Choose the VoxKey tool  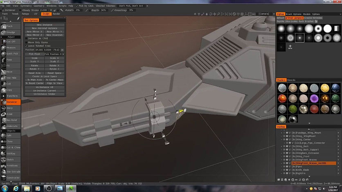pos(11,154)
